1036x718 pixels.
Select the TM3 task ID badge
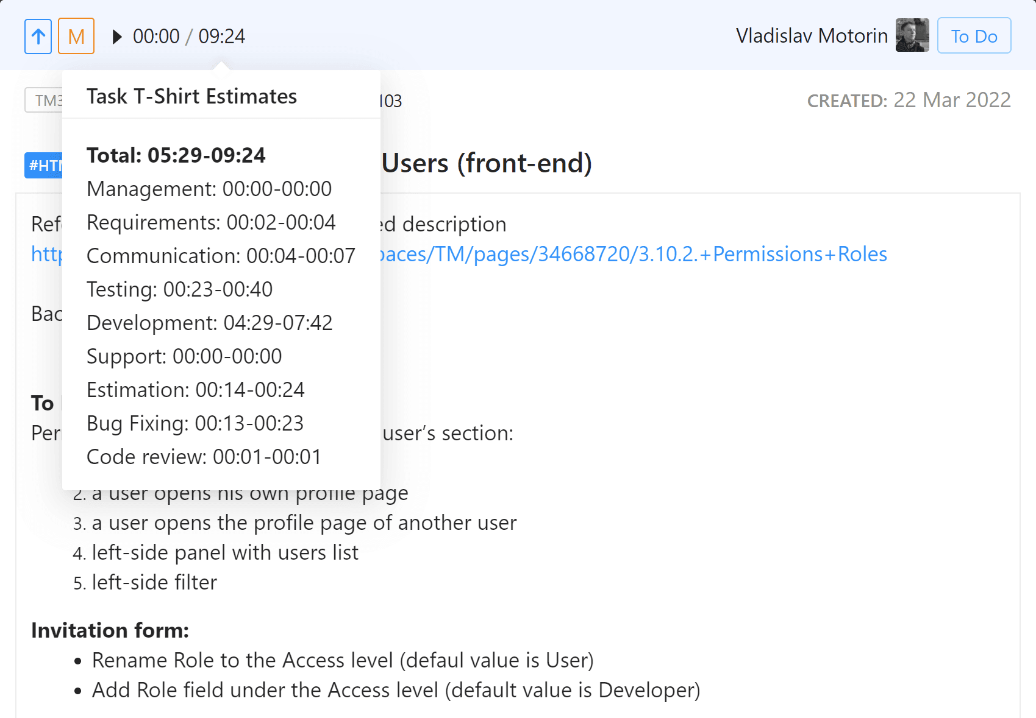44,100
